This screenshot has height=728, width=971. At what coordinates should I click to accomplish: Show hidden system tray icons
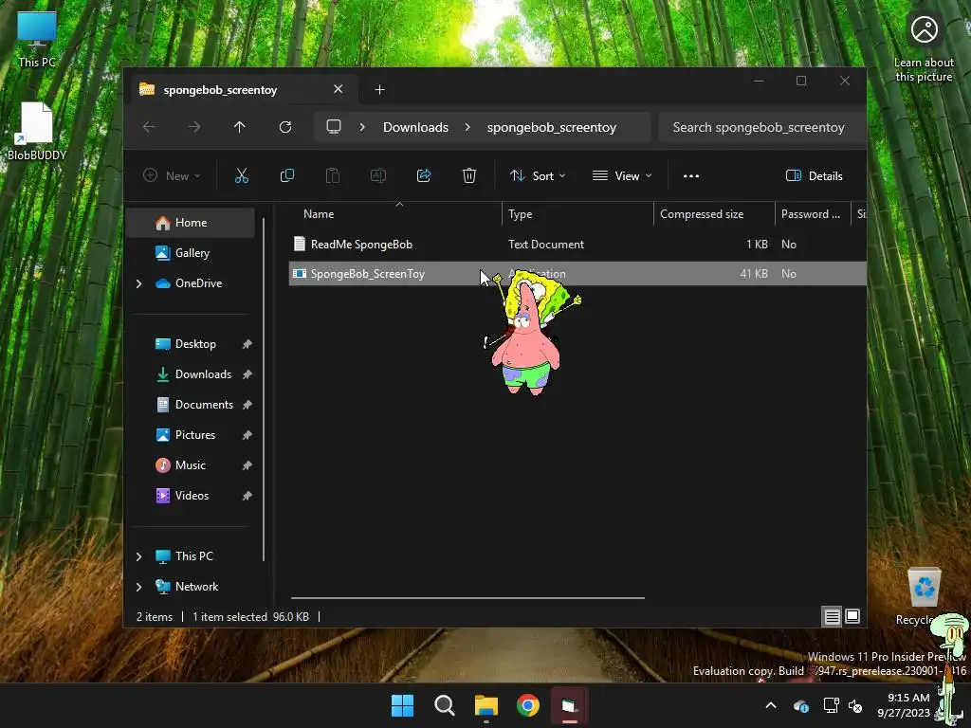(771, 705)
